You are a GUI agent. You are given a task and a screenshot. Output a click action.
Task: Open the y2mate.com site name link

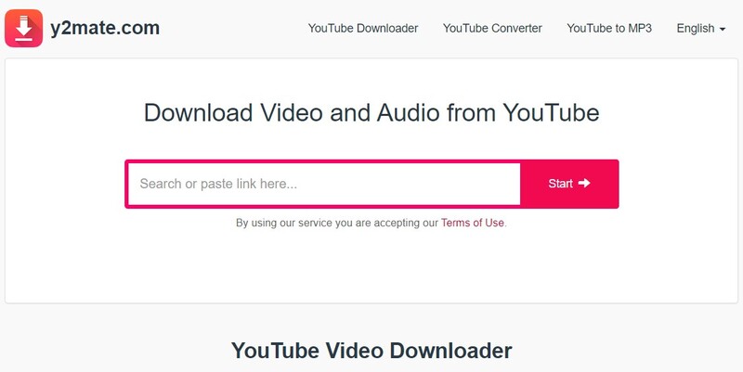(x=105, y=29)
